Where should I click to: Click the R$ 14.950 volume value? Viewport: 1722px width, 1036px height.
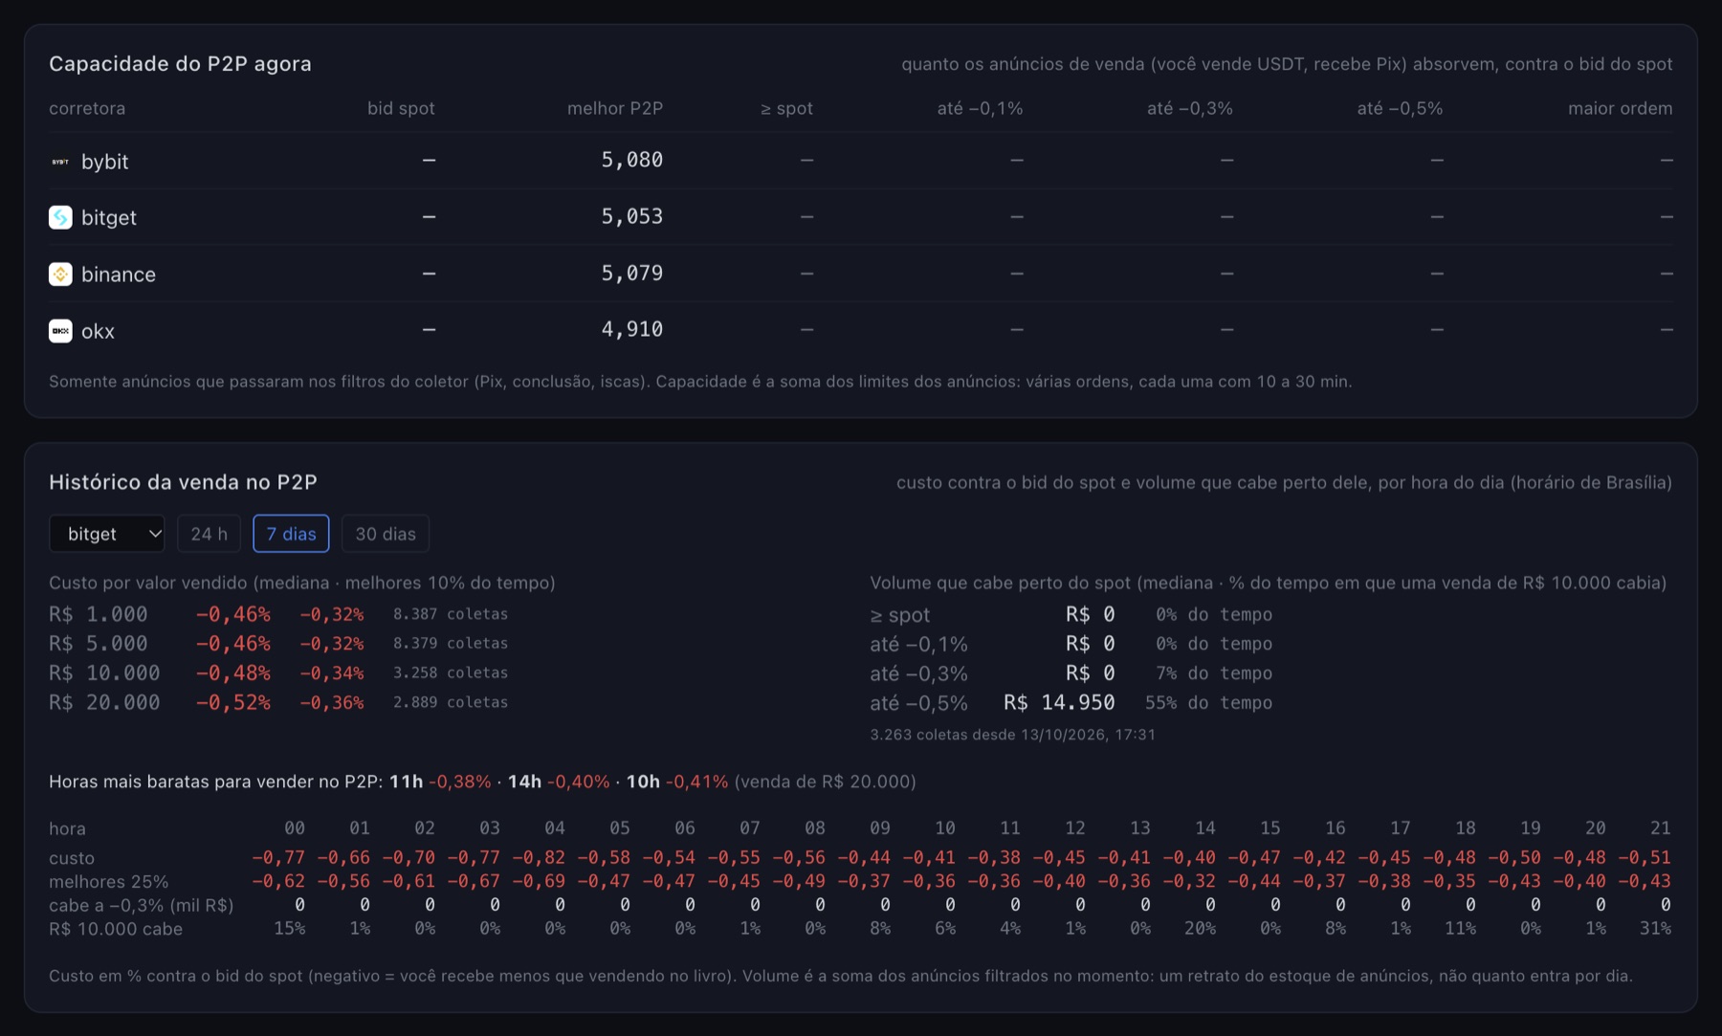pos(1059,702)
